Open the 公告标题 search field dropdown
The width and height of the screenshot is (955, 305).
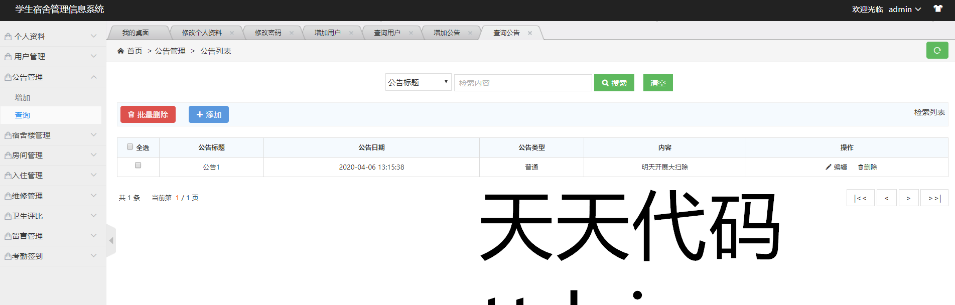(418, 82)
